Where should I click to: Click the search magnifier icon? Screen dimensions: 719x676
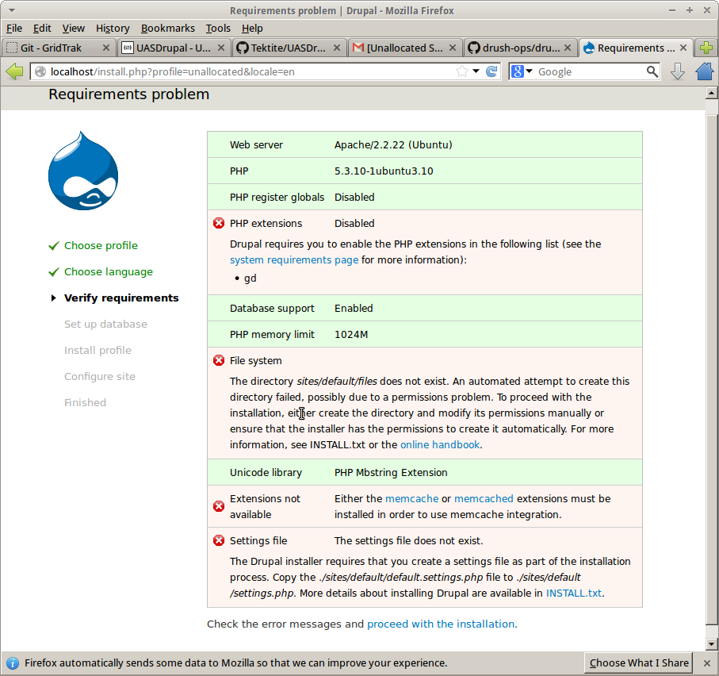(x=652, y=71)
